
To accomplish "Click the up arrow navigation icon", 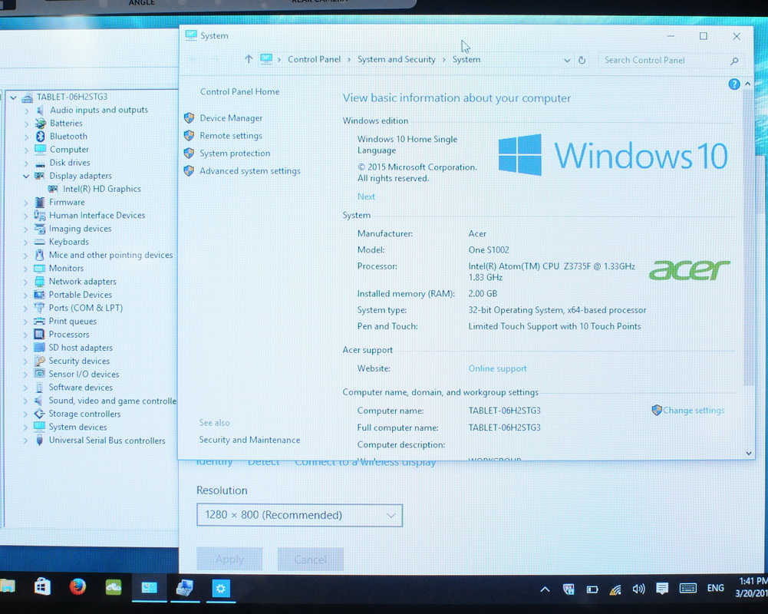I will [249, 59].
